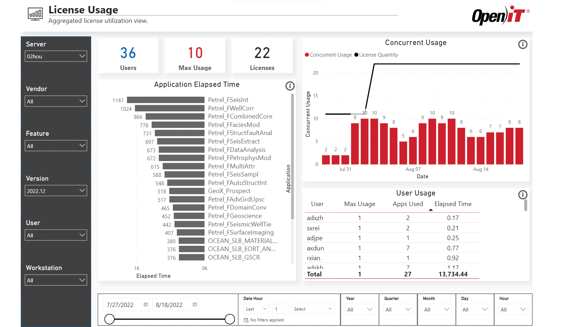Click the Aug 14 date axis label
Screen dimensions: 567x327
tap(481, 169)
